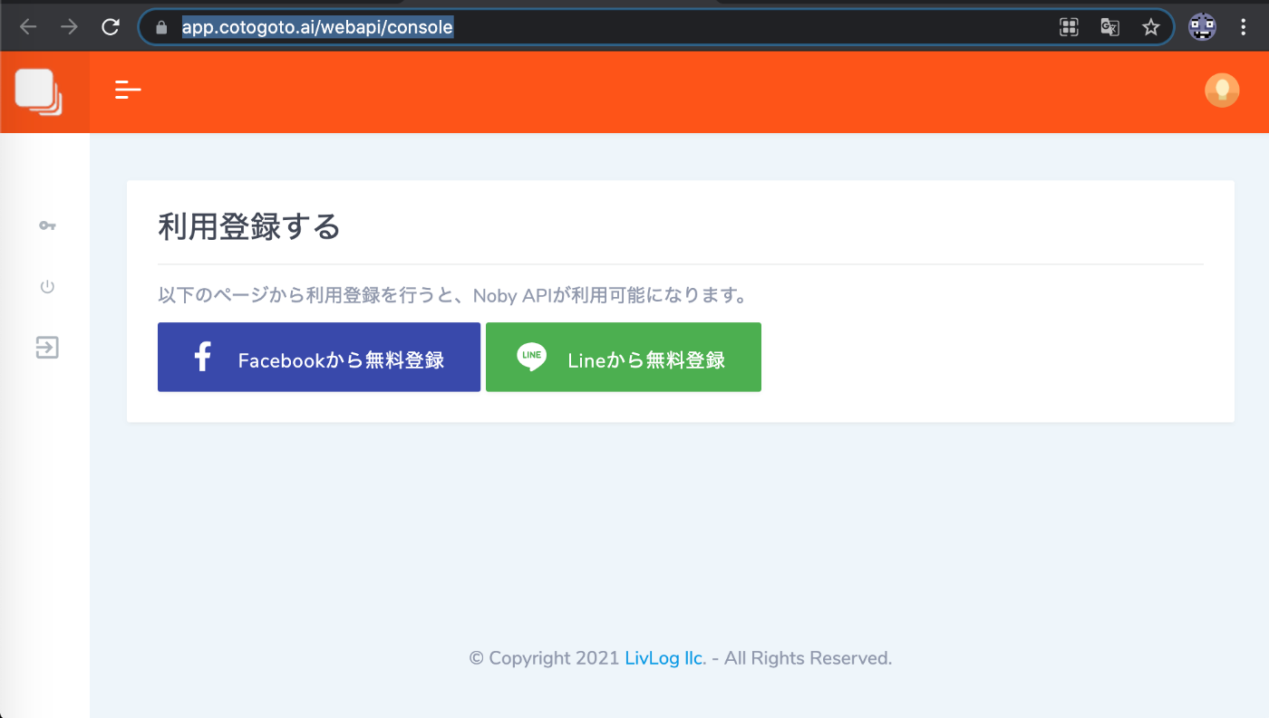Click the browser forward arrow
1269x718 pixels.
coord(69,27)
